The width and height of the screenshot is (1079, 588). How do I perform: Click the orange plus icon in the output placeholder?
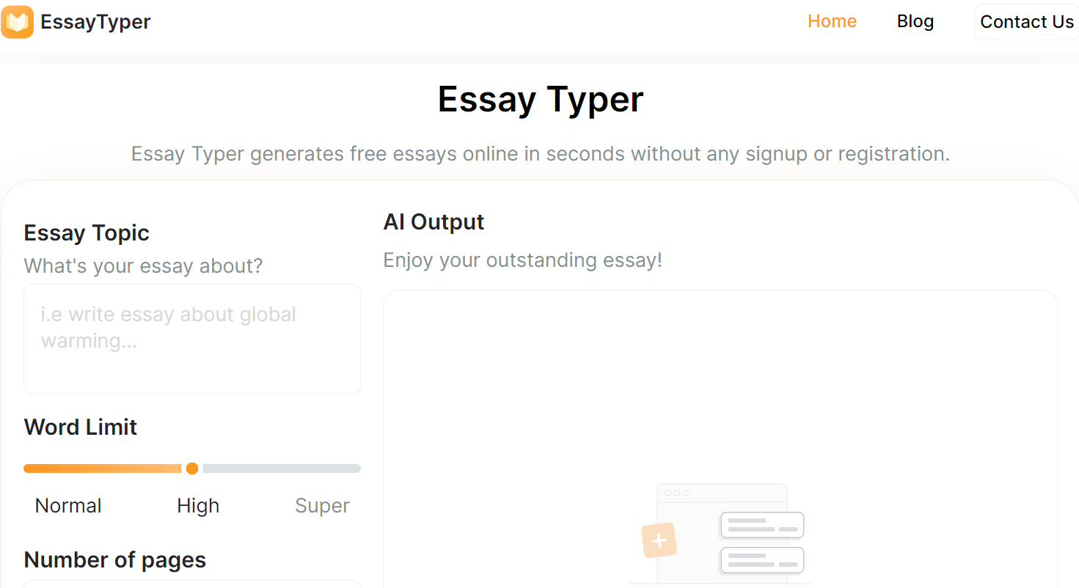(659, 540)
